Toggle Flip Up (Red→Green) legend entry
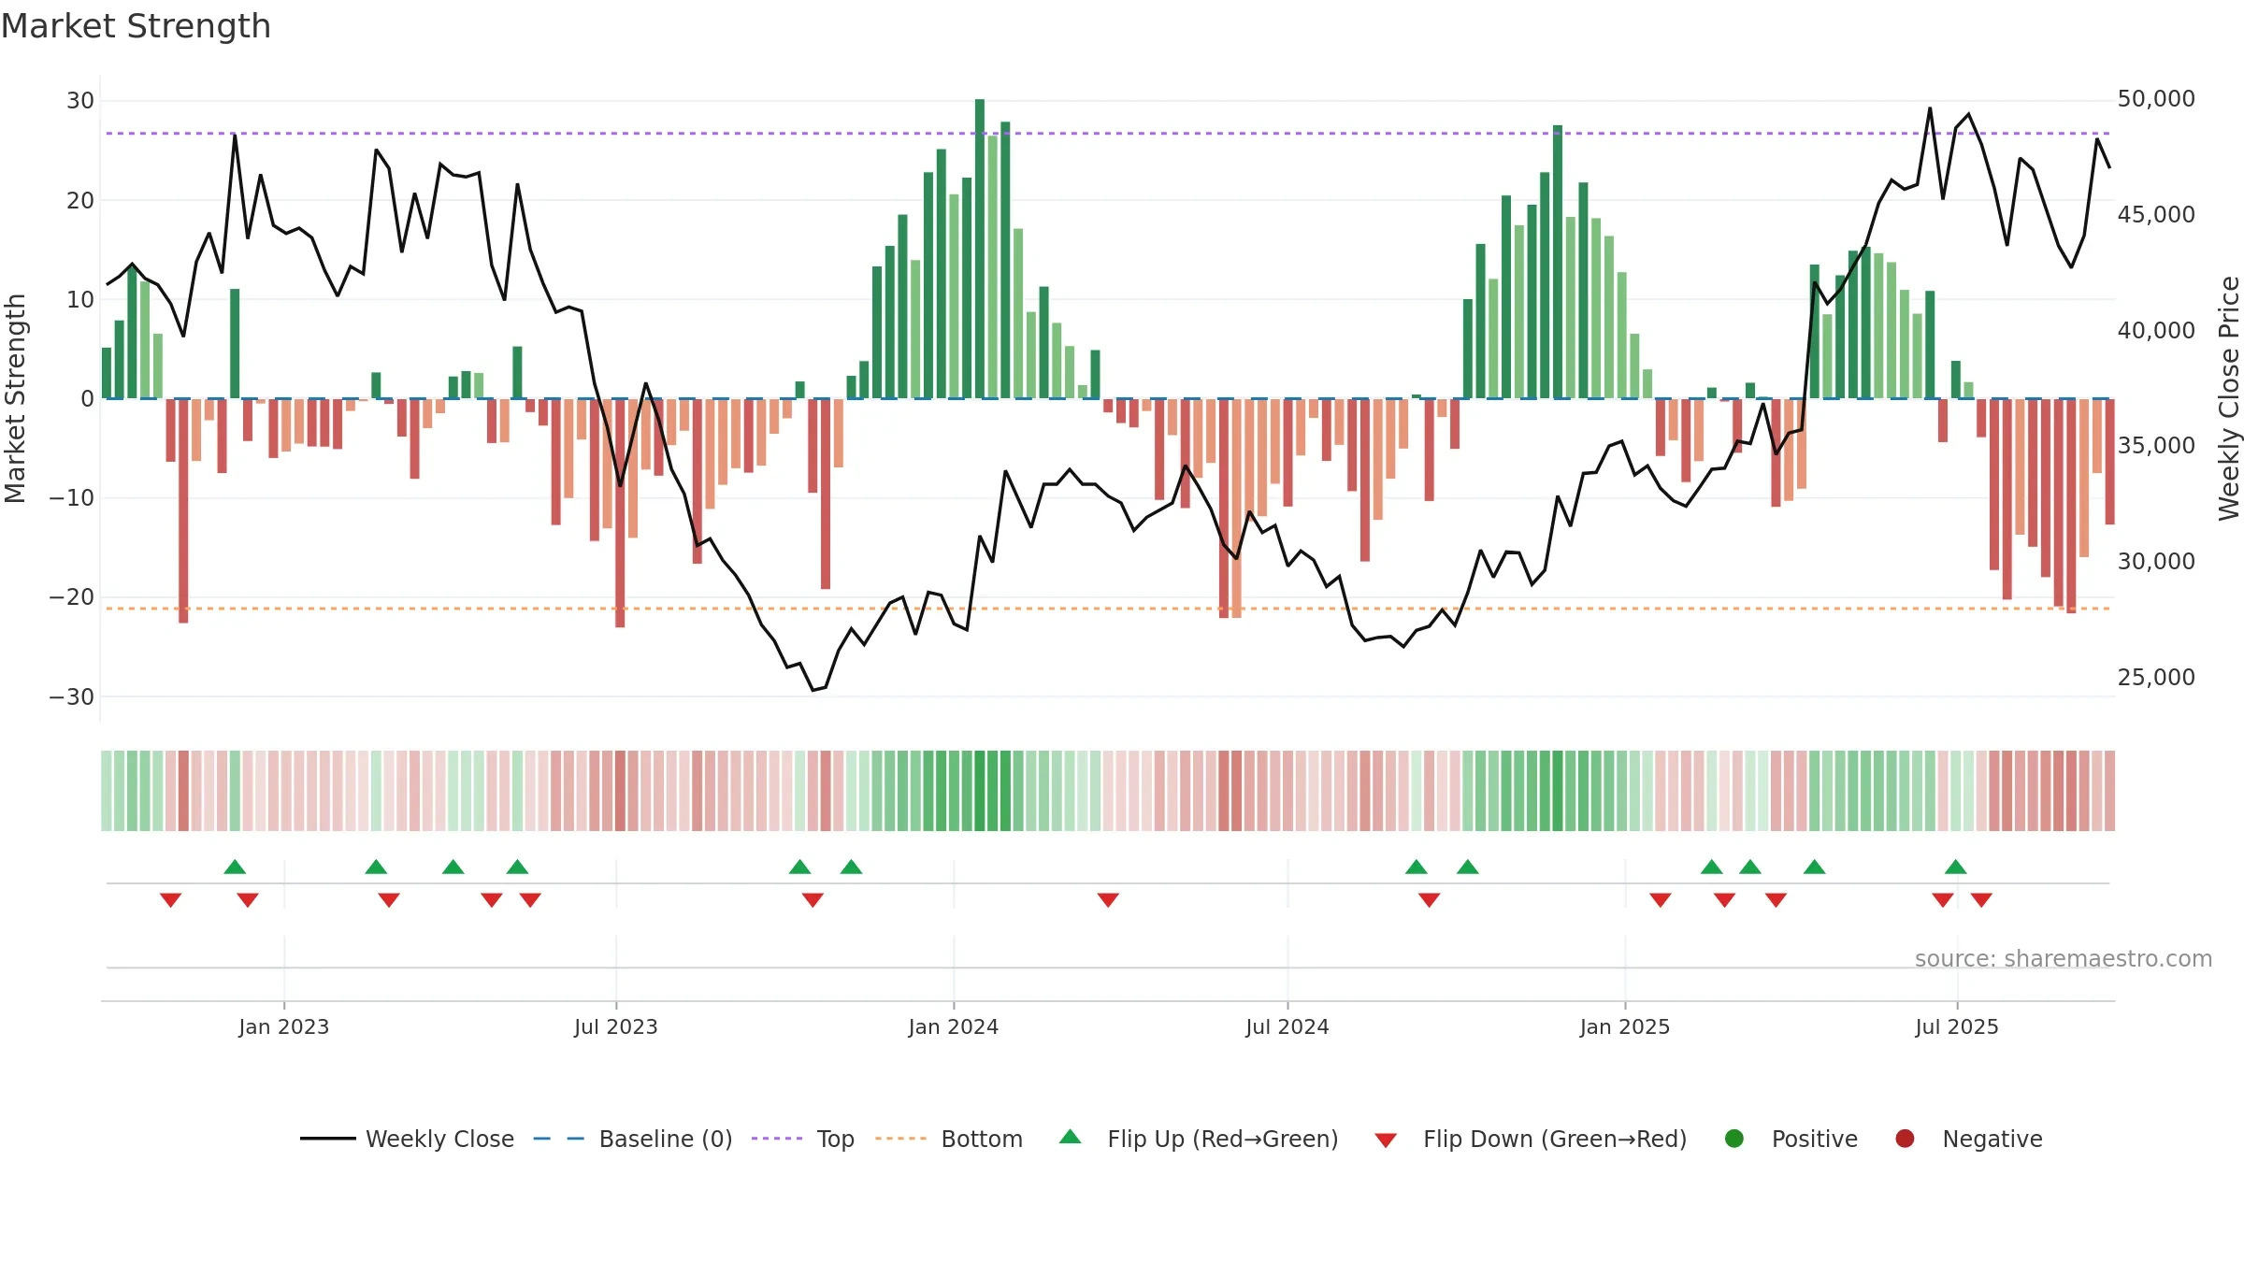This screenshot has width=2244, height=1262. (1199, 1139)
